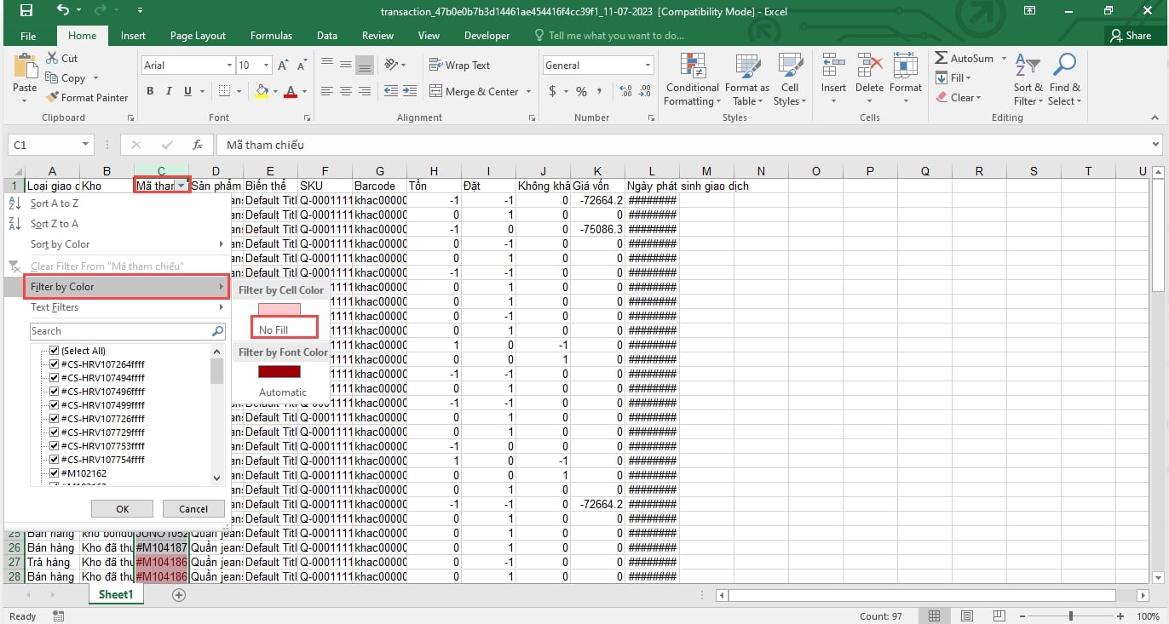Click the filter Search input box
Screen dimensions: 1169x624
pos(119,331)
